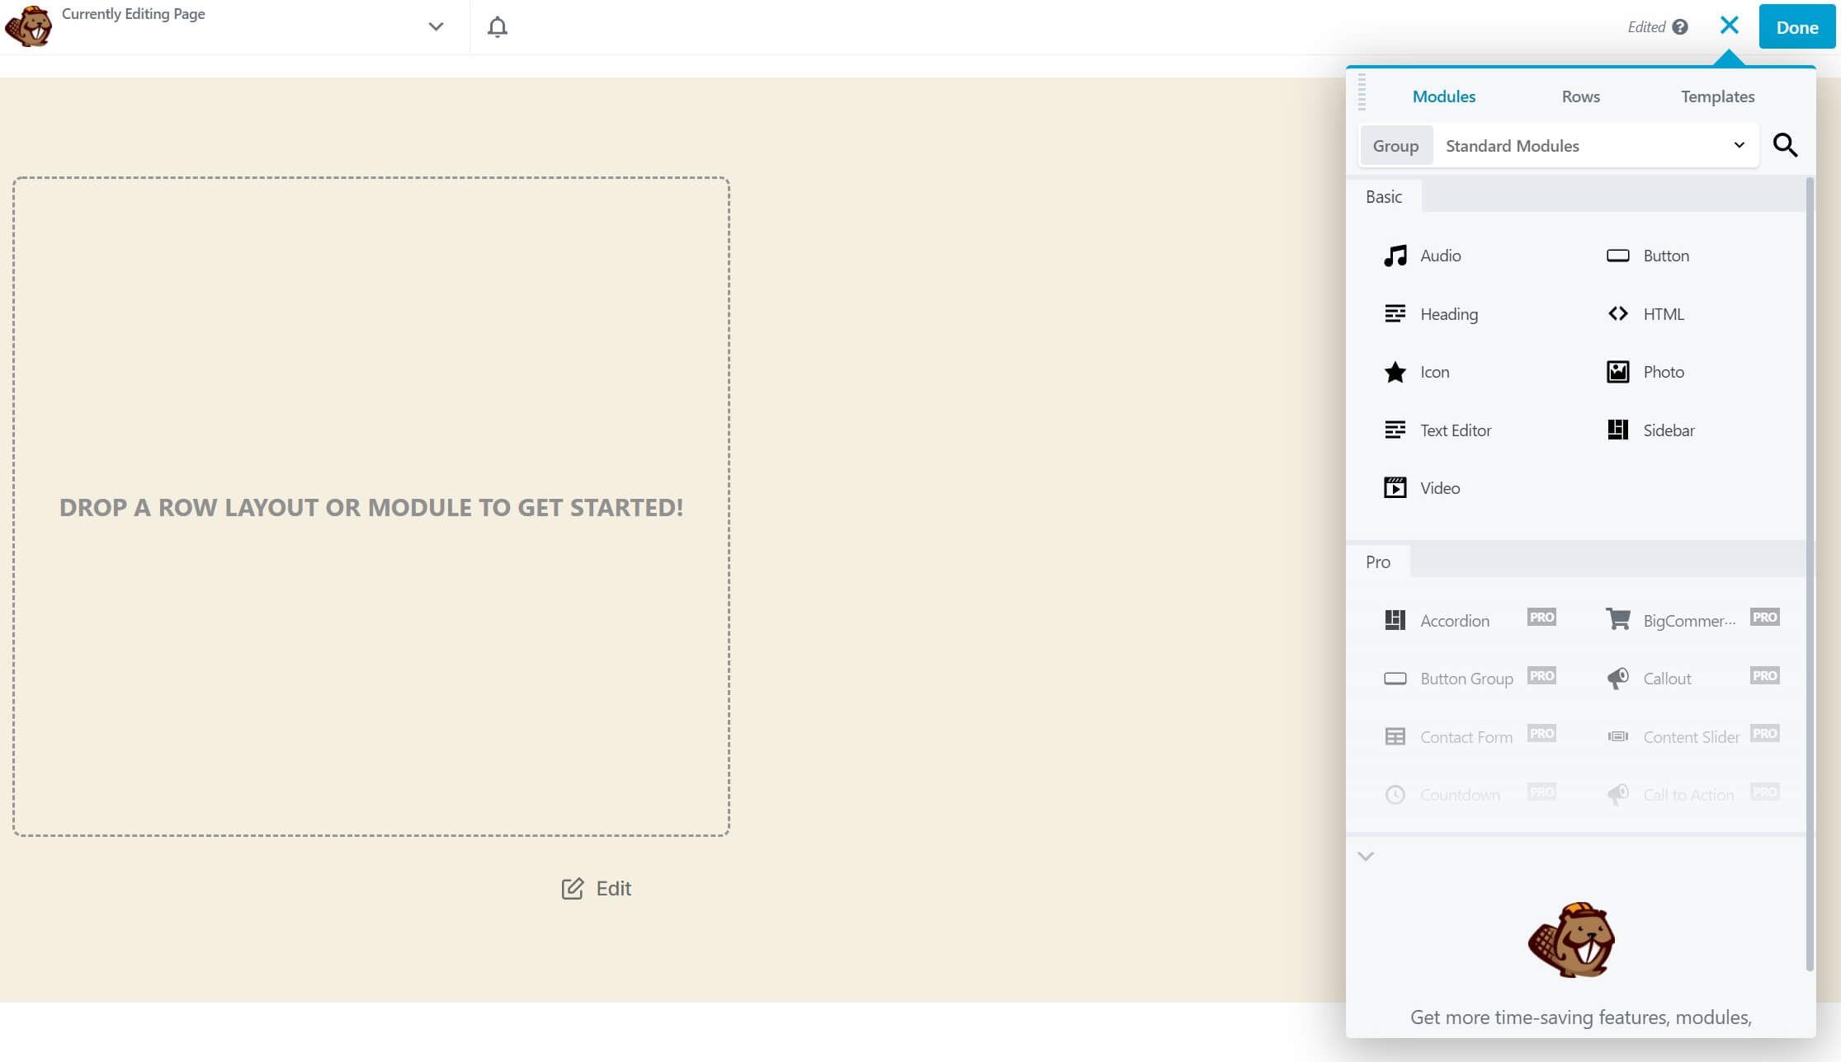
Task: Select the Text Editor module
Action: point(1456,430)
